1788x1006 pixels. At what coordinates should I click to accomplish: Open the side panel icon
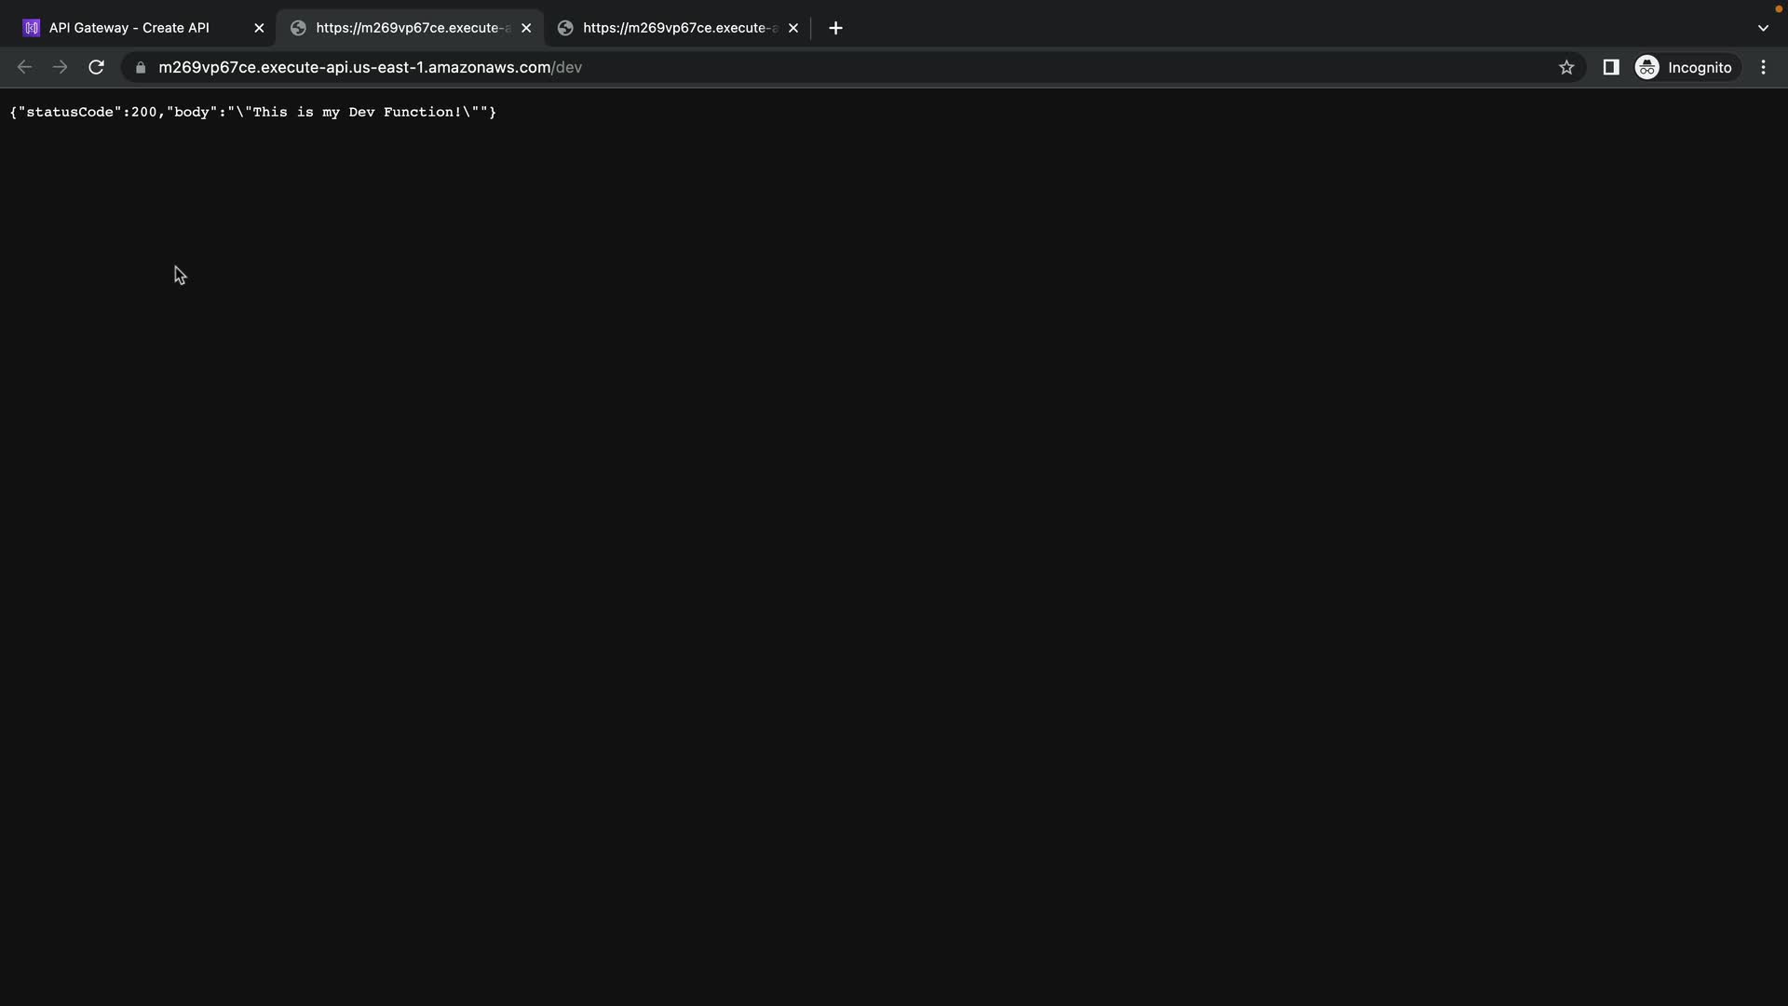click(x=1611, y=67)
